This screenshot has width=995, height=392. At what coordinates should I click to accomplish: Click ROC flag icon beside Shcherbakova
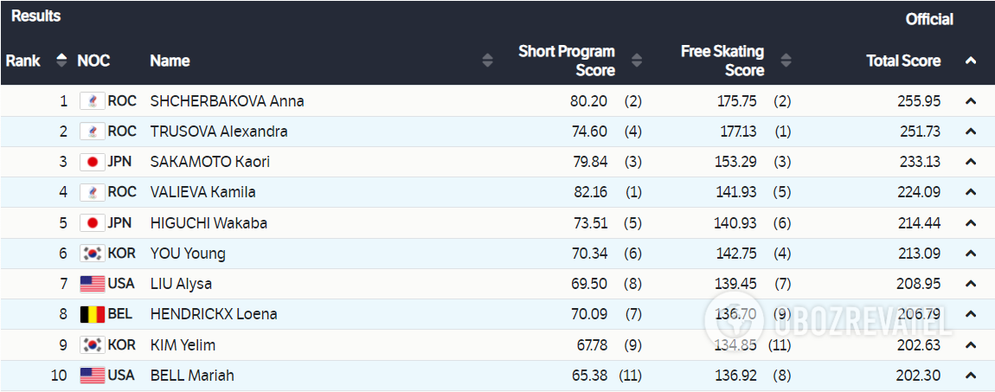click(x=92, y=101)
